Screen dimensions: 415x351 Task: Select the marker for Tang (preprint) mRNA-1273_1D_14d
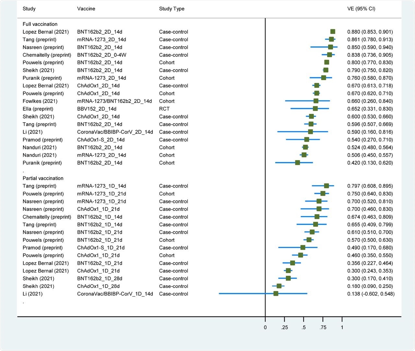(x=326, y=186)
